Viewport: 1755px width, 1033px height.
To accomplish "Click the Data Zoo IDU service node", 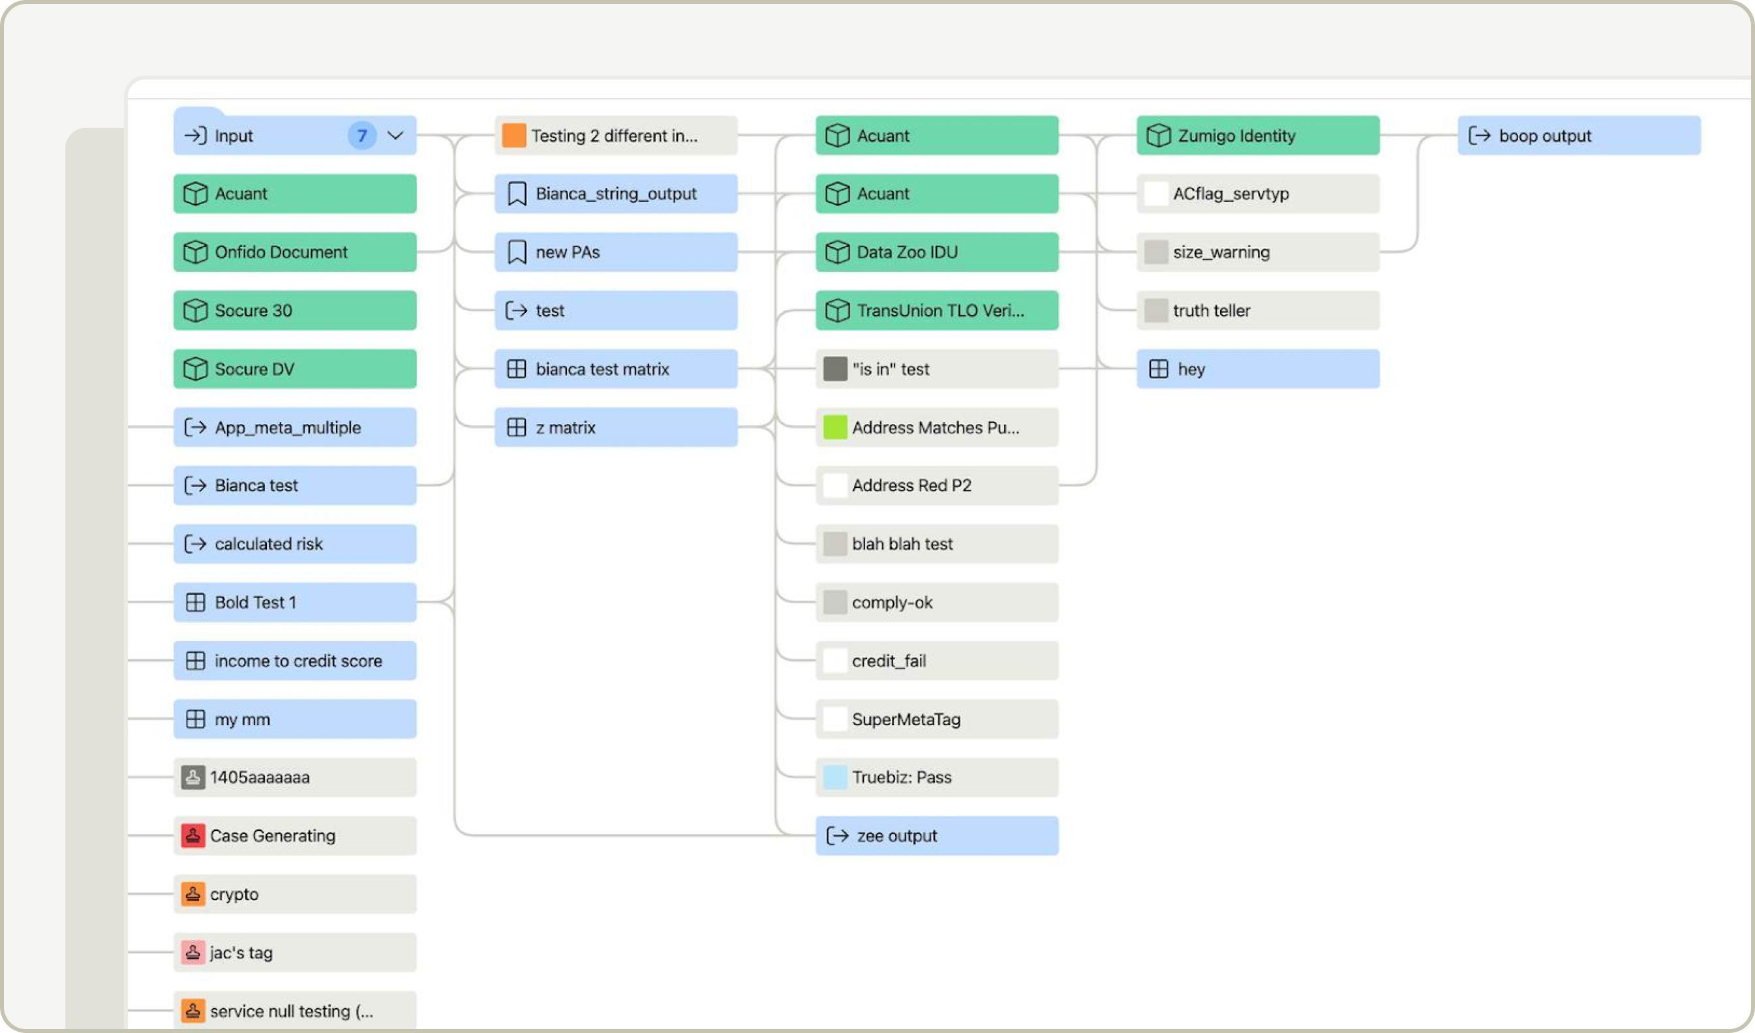I will click(x=937, y=252).
